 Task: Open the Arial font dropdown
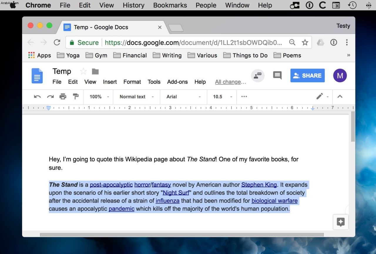tap(184, 96)
